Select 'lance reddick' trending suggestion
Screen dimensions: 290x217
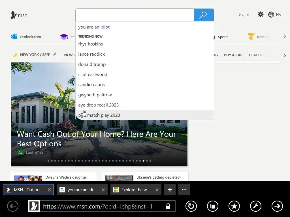[x=145, y=54]
